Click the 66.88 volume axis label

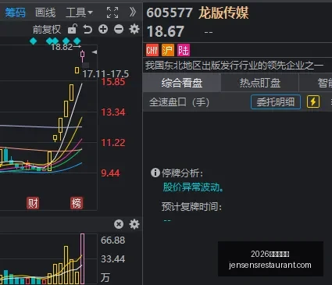(112, 240)
